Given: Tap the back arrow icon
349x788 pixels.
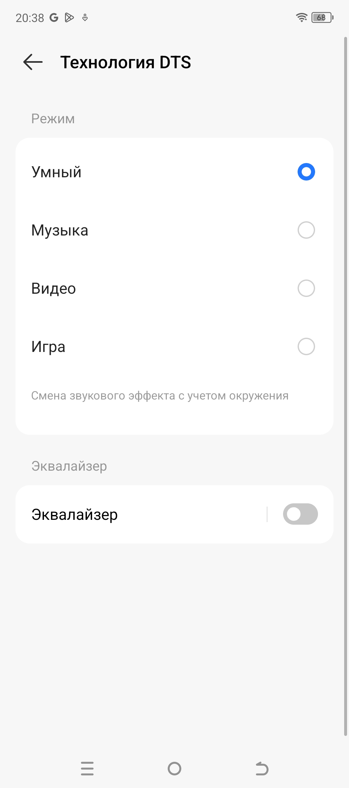Looking at the screenshot, I should (x=33, y=62).
